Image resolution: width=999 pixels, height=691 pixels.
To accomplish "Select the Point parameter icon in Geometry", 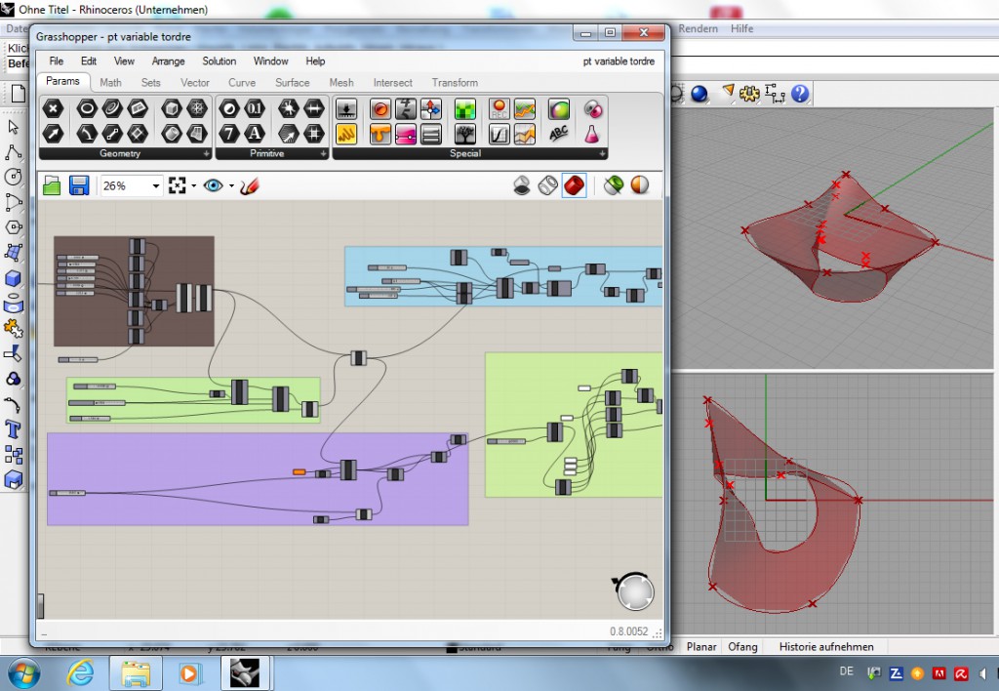I will click(53, 108).
